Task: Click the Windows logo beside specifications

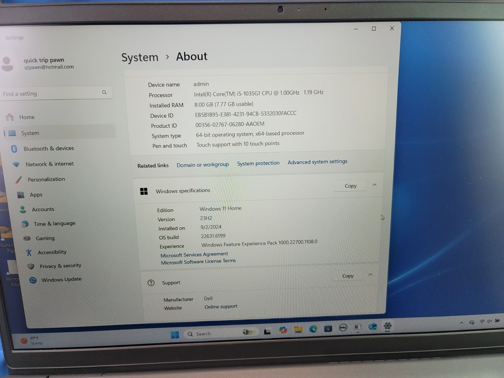Action: point(144,191)
